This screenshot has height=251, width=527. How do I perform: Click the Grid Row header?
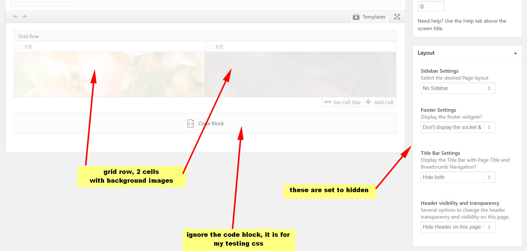pos(205,36)
